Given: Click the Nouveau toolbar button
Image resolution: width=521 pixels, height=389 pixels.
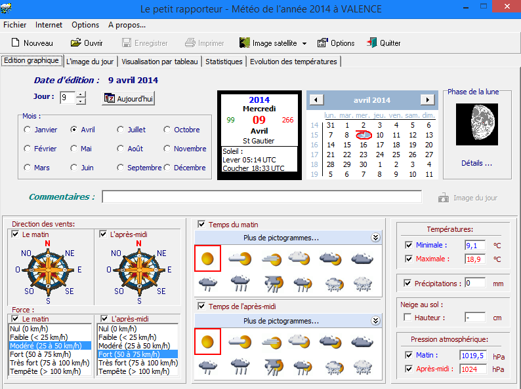Looking at the screenshot, I should 32,43.
